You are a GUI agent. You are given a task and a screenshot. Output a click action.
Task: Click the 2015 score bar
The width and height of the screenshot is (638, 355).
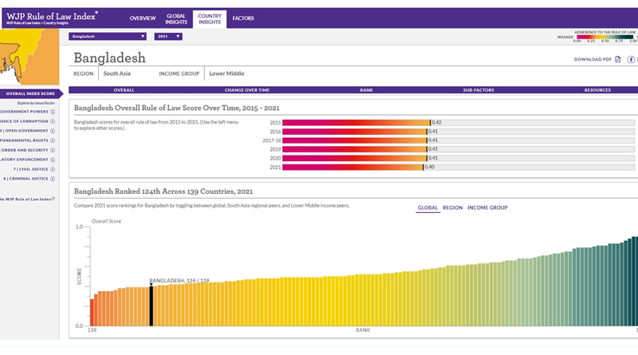356,123
